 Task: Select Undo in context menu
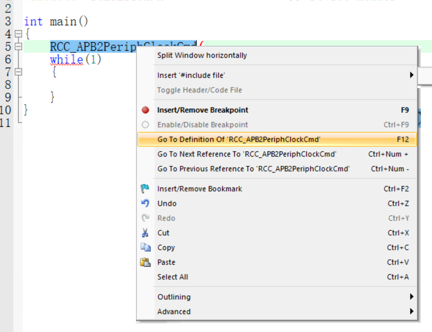[x=277, y=203]
